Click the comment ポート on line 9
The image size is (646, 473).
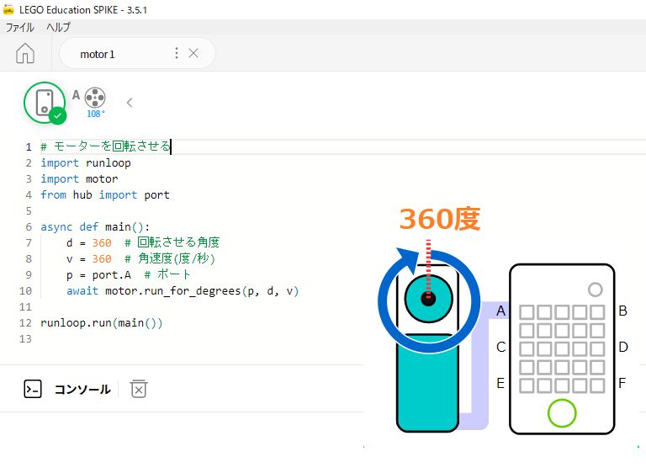click(x=174, y=274)
